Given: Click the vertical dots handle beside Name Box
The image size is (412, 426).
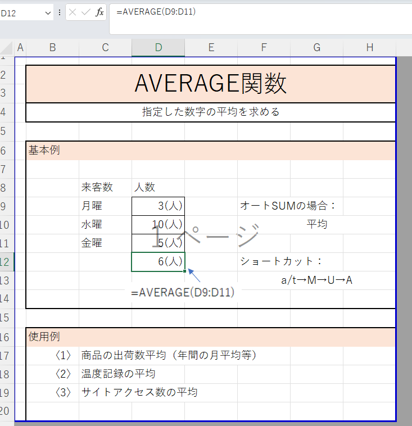Looking at the screenshot, I should click(x=60, y=12).
